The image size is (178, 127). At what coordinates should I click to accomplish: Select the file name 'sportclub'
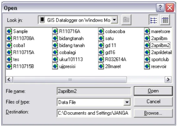[160, 59]
